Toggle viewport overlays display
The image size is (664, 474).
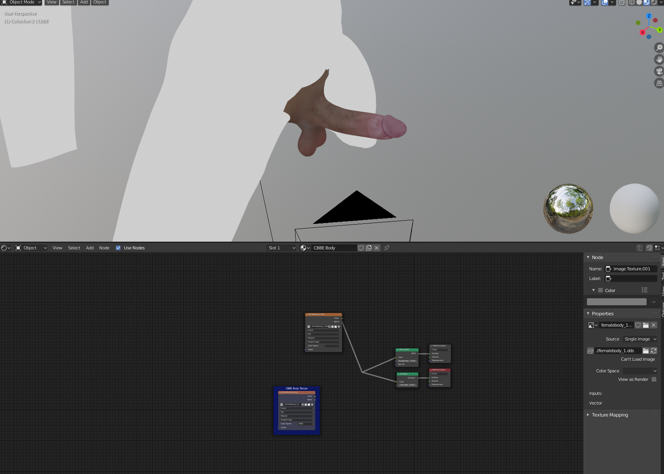pyautogui.click(x=605, y=2)
